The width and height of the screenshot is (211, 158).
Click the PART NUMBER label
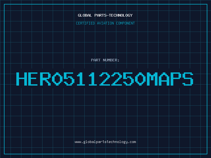[x=105, y=60]
